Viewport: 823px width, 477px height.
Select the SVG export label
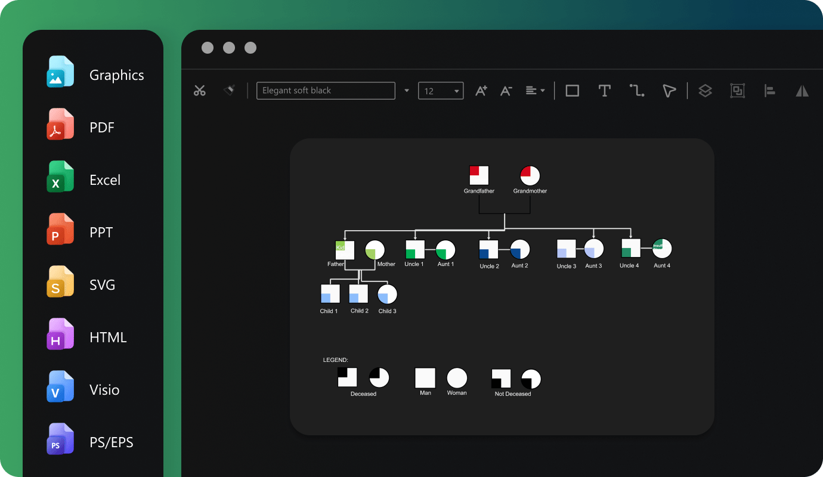click(103, 285)
